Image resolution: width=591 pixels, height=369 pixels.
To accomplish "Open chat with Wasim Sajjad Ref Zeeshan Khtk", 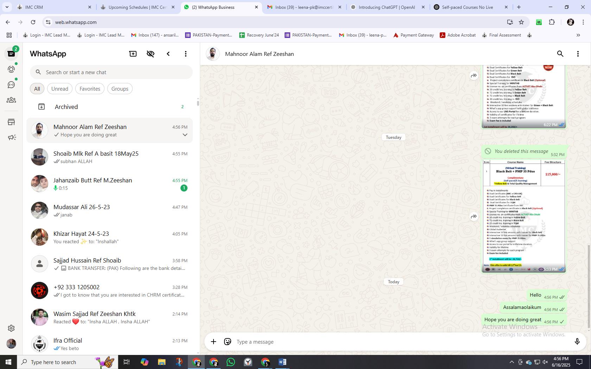I will point(110,317).
